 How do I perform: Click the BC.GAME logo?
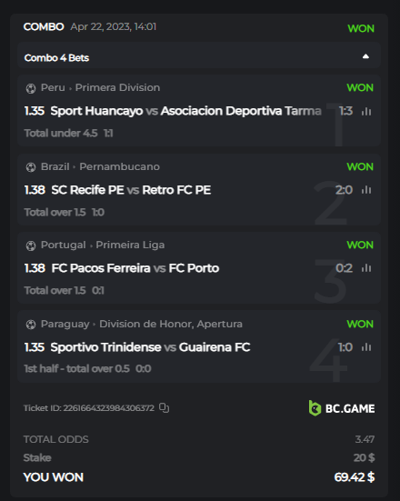(342, 408)
